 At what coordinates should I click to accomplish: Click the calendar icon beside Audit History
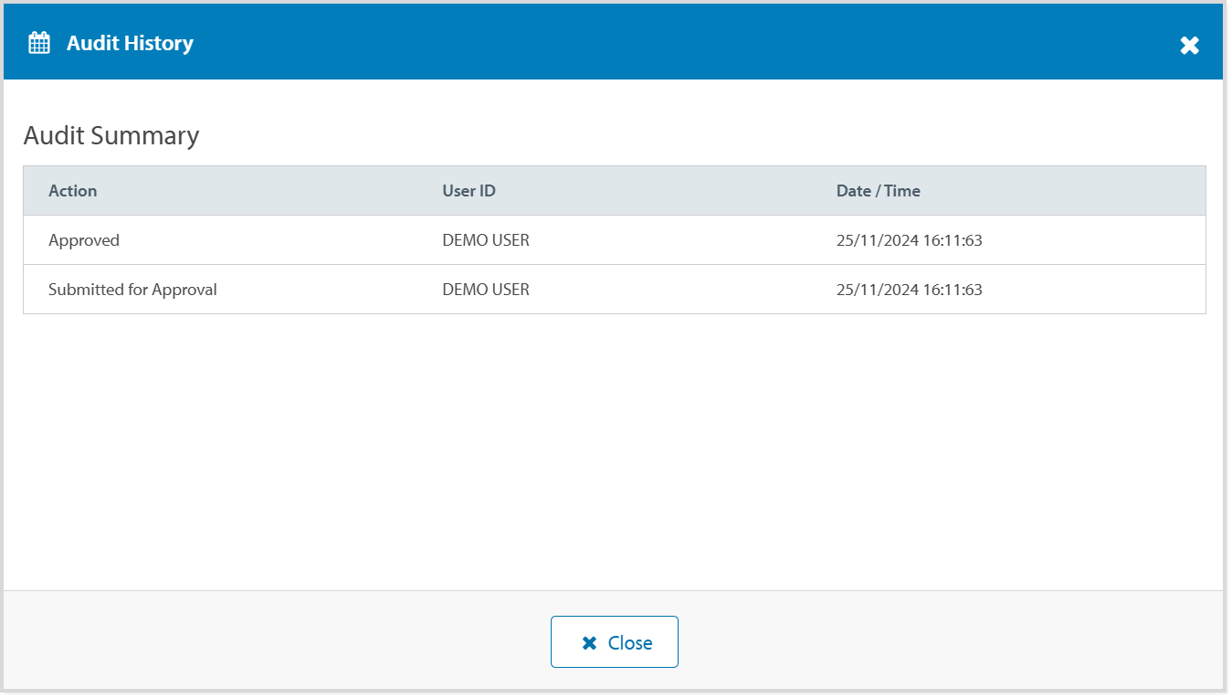(39, 43)
